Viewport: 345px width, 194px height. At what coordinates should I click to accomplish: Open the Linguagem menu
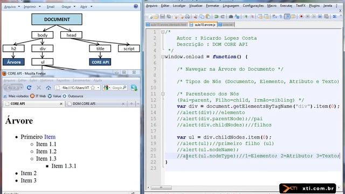point(231,6)
